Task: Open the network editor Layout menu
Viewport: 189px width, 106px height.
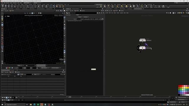Action: [x=121, y=13]
